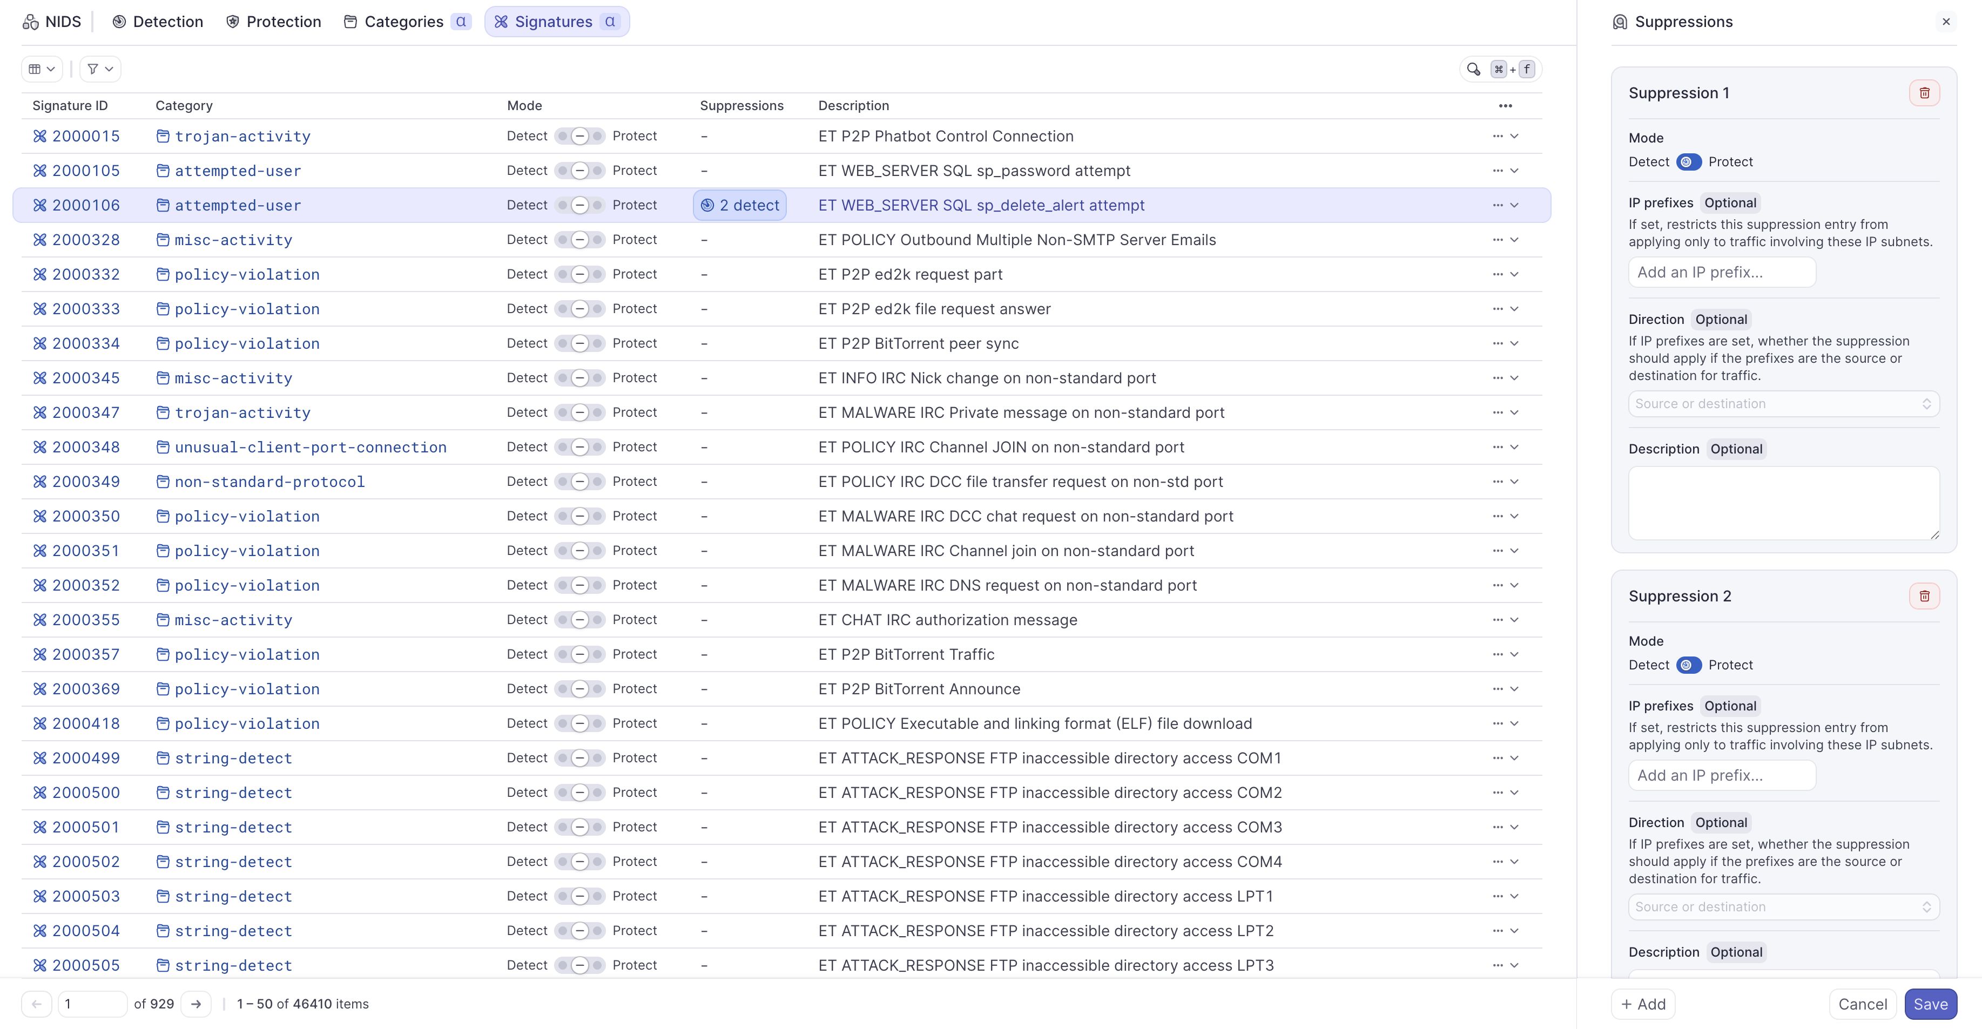This screenshot has height=1029, width=1982.
Task: Switch Suppression 2 mode toggle
Action: pyautogui.click(x=1688, y=665)
